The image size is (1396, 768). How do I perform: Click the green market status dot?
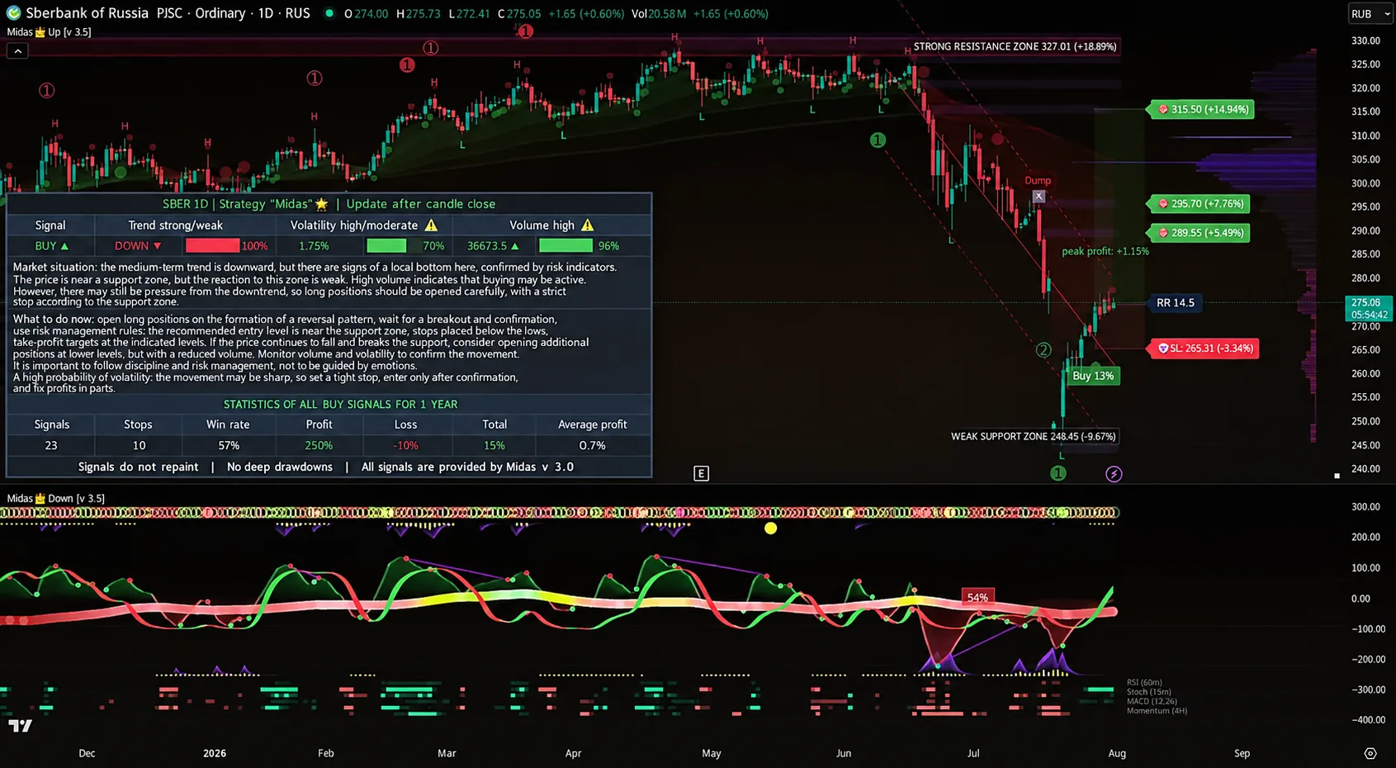329,13
